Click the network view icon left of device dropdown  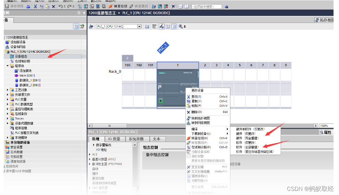[91, 26]
